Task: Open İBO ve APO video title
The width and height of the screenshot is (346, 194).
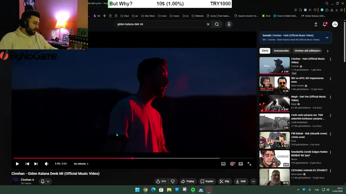Action: [307, 80]
